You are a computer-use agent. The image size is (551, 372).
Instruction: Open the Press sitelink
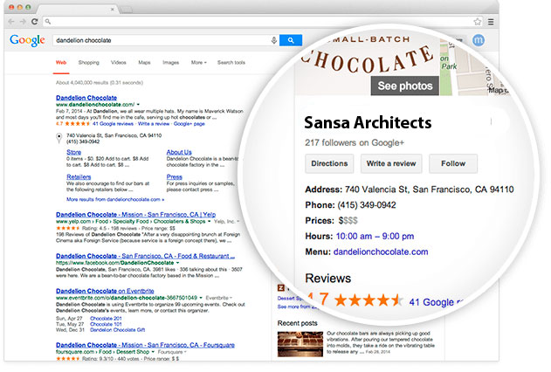[x=175, y=176]
